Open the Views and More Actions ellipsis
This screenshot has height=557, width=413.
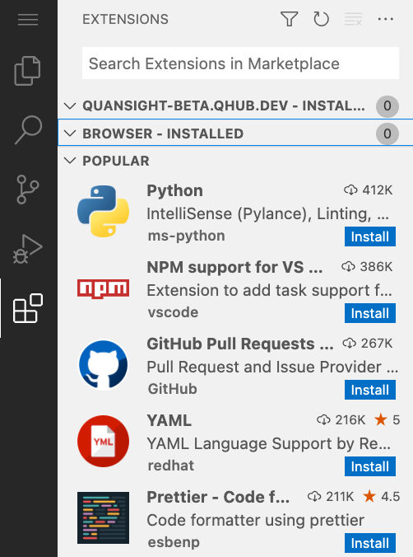(x=386, y=19)
